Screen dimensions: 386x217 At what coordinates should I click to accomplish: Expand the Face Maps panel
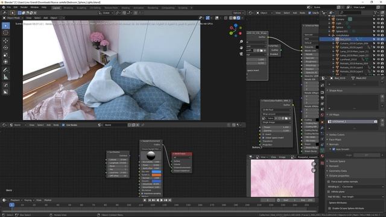[335, 139]
